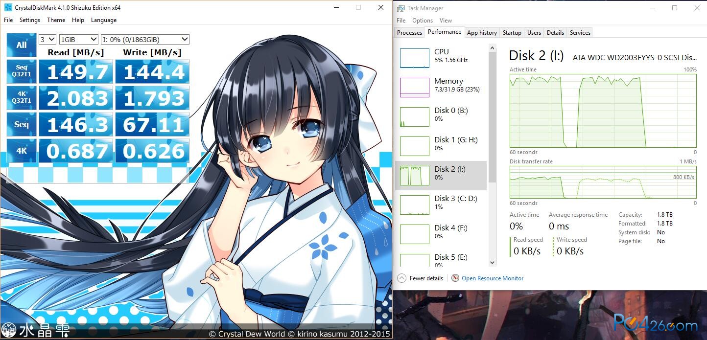Click the Seq Q32T1 write result 144.4
Viewport: 707px width, 340px height.
click(152, 72)
